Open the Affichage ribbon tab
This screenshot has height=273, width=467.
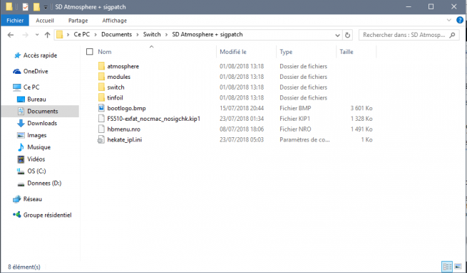tap(114, 21)
